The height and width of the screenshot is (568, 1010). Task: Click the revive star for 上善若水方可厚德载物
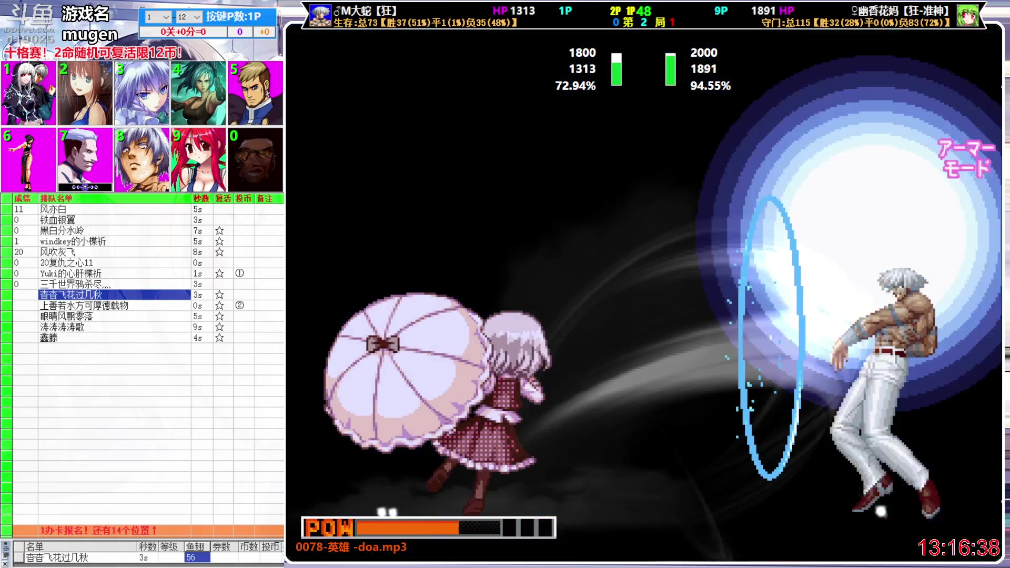pos(219,306)
